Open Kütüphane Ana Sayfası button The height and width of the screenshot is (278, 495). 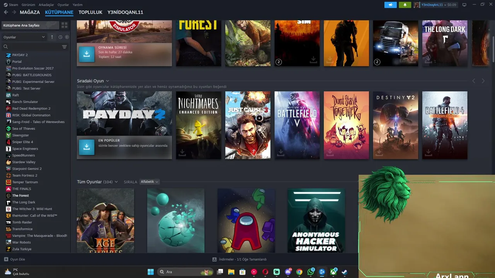click(x=30, y=25)
